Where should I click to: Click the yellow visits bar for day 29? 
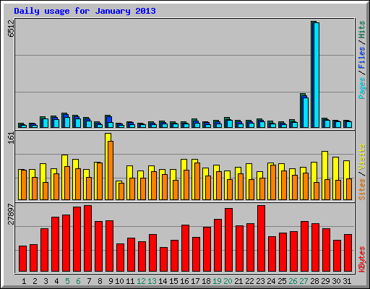click(325, 176)
